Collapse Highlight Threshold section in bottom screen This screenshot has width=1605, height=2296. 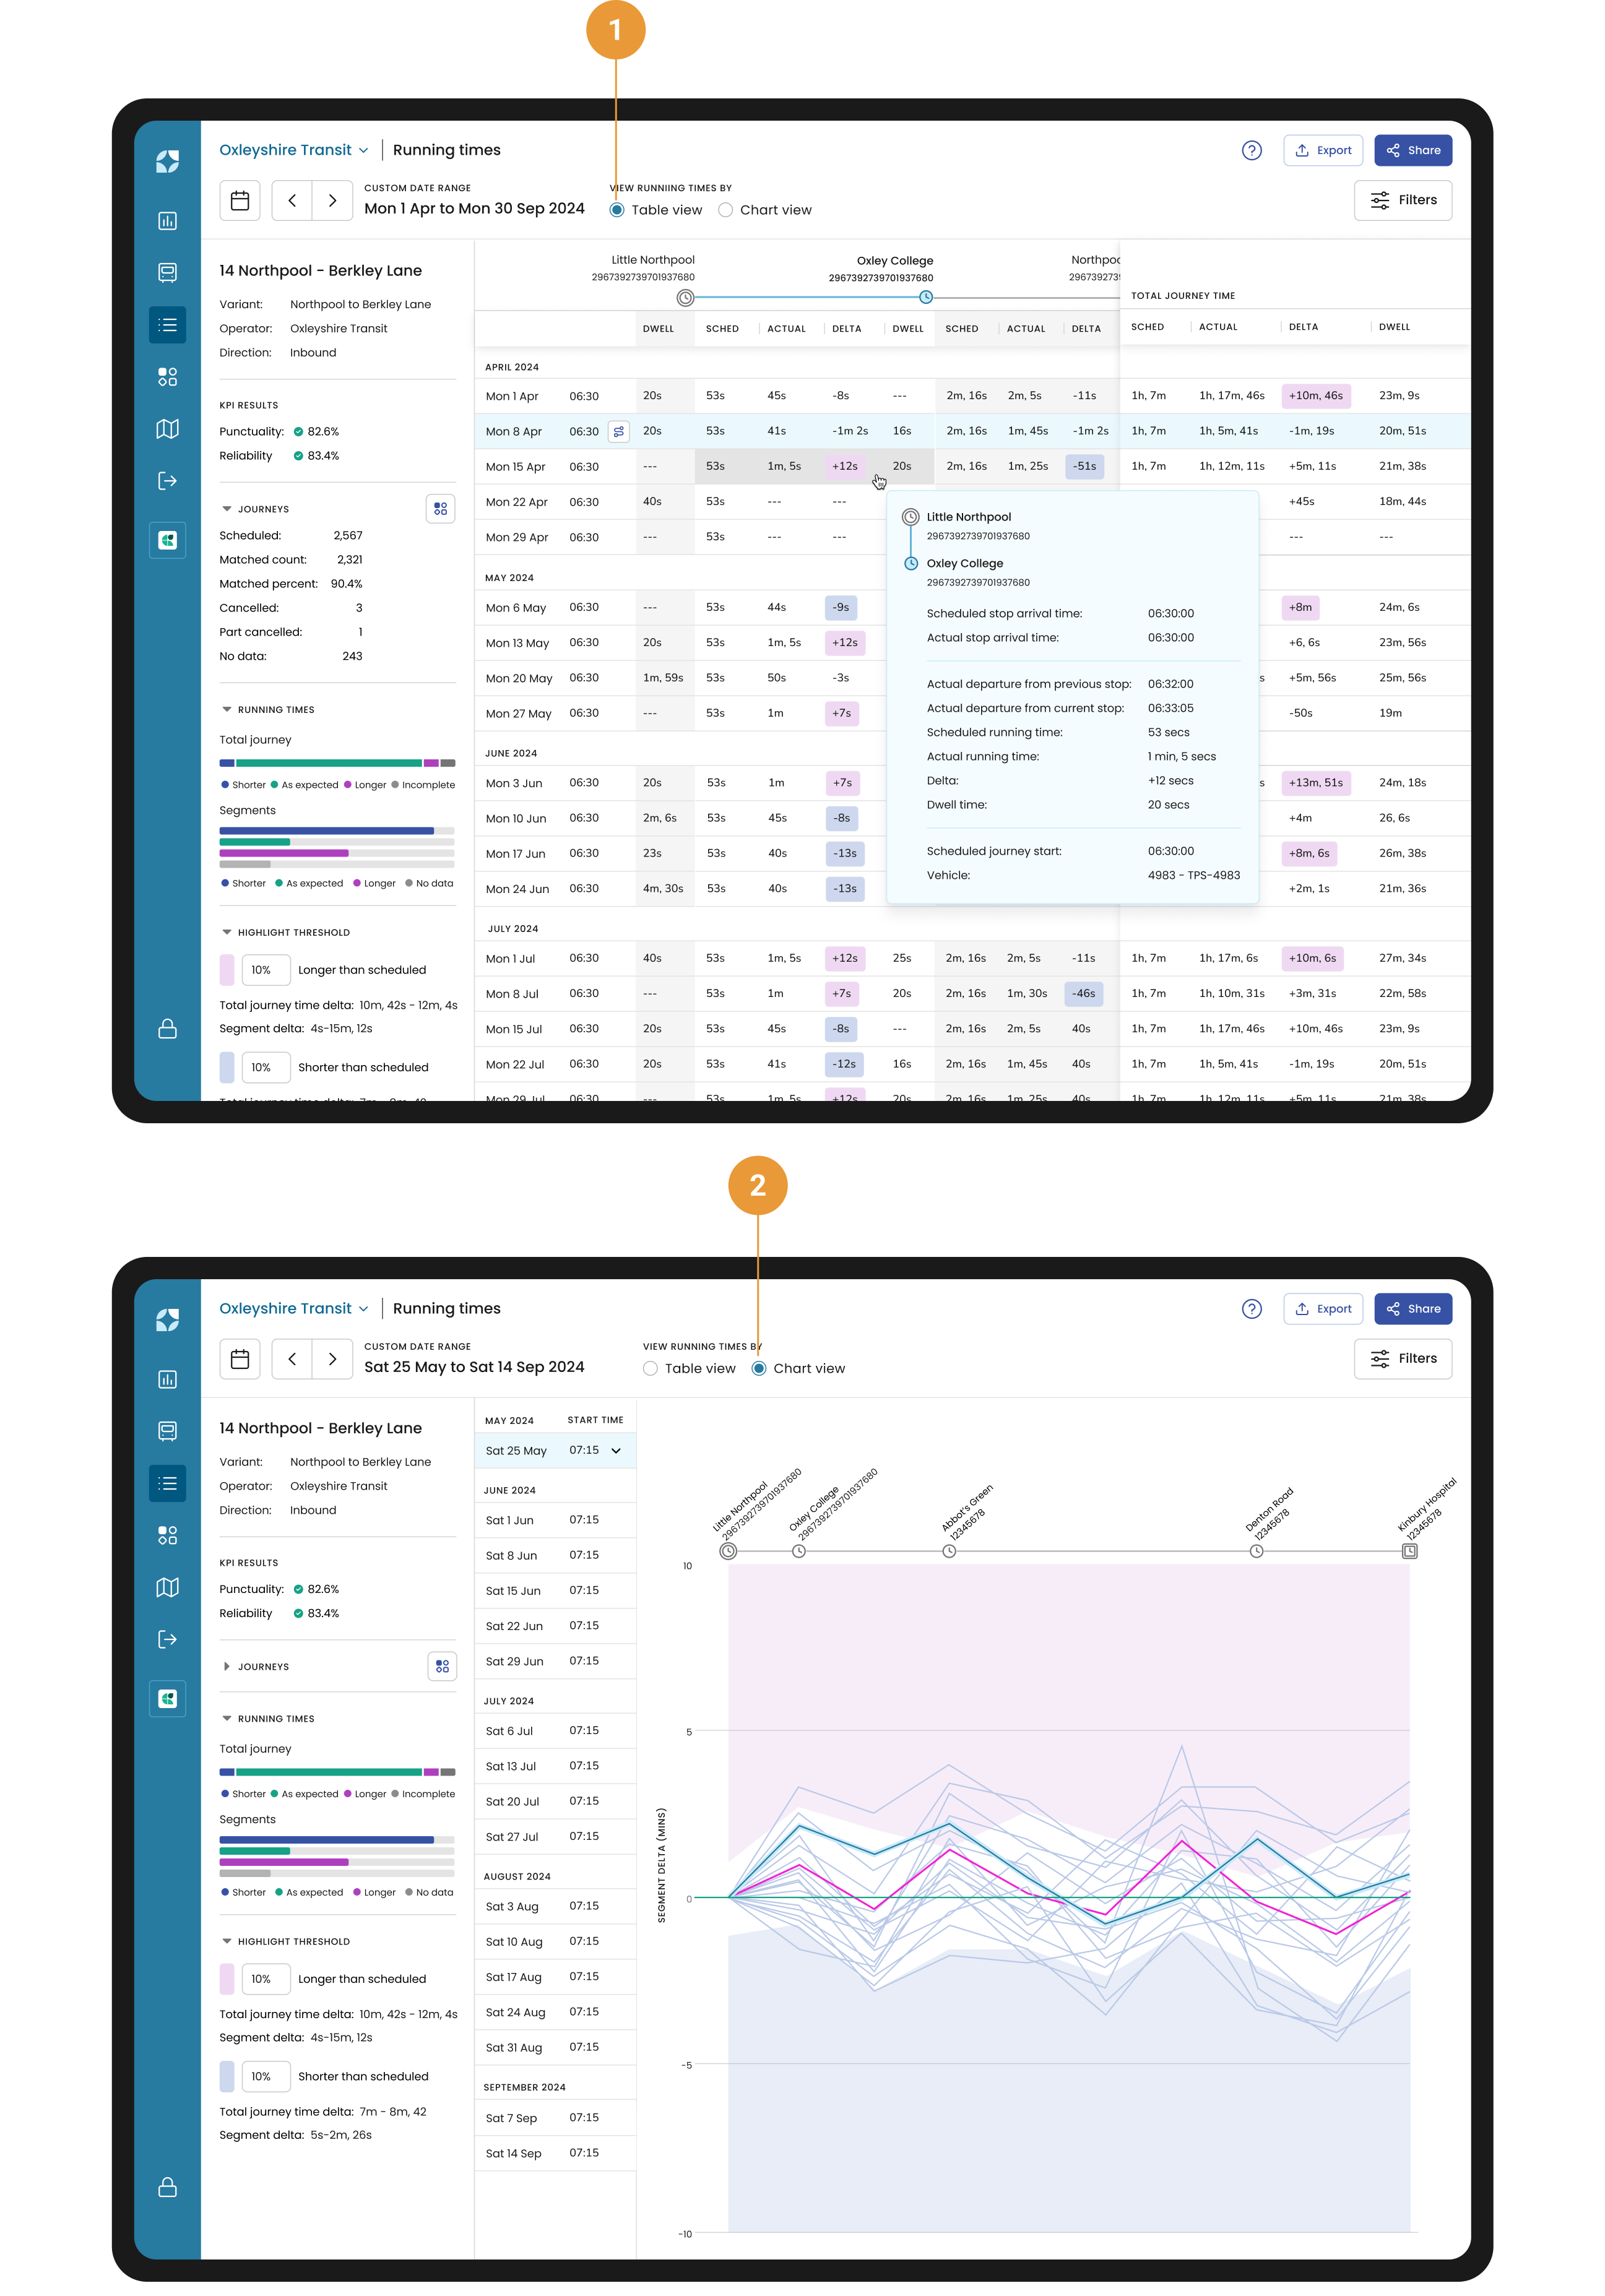tap(227, 1941)
